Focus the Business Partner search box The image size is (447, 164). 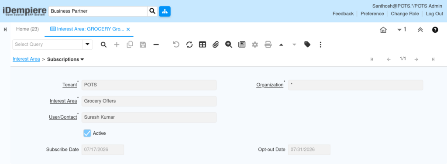point(98,11)
